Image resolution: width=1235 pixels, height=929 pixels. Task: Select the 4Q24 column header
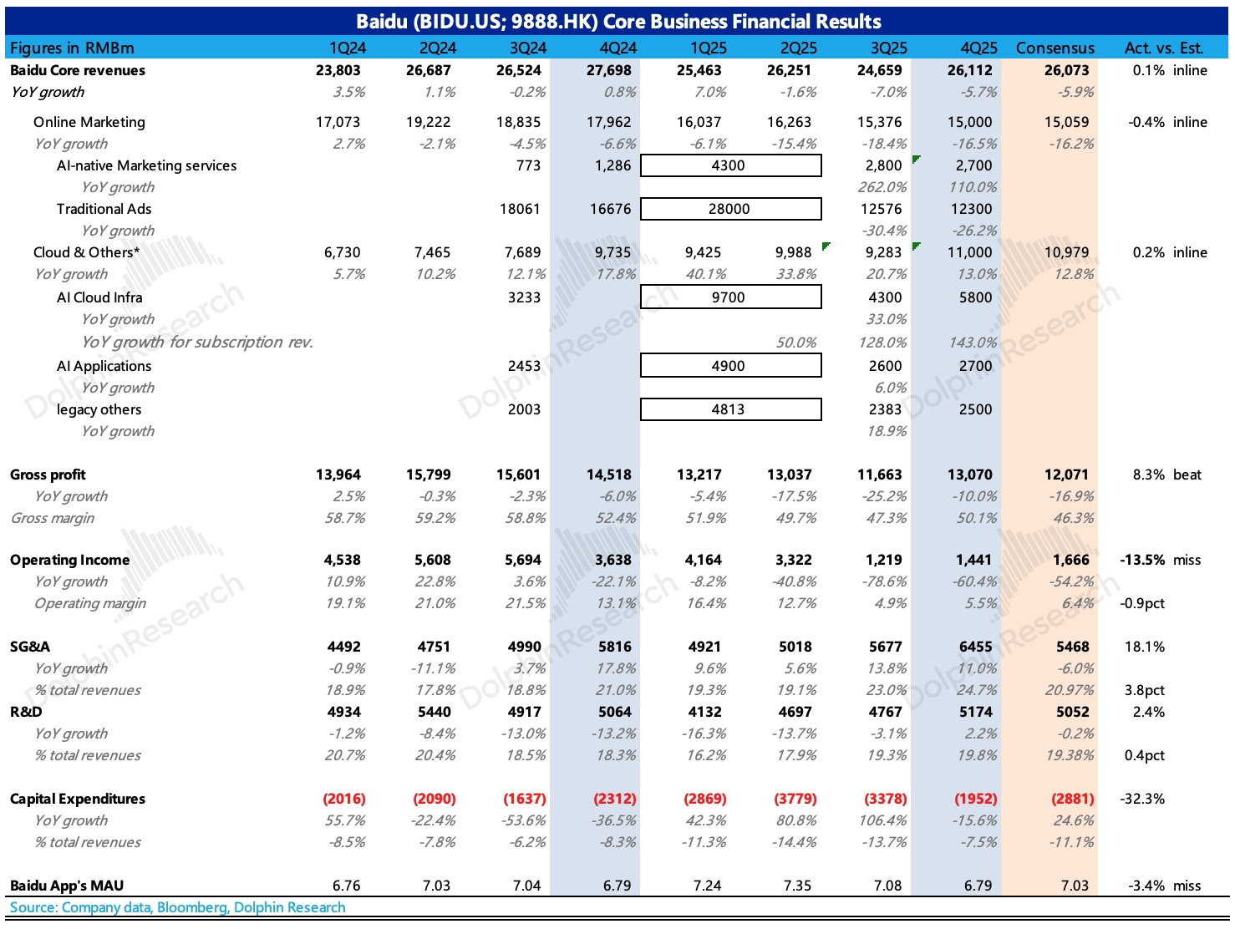point(617,48)
